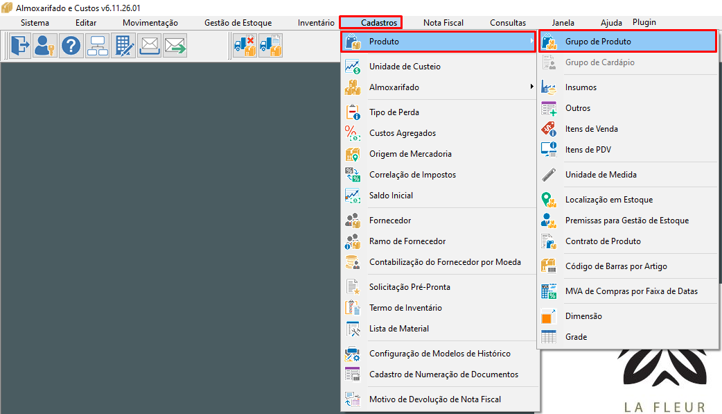The width and height of the screenshot is (722, 414).
Task: Click the Itens de Venda tag icon
Action: [x=549, y=128]
